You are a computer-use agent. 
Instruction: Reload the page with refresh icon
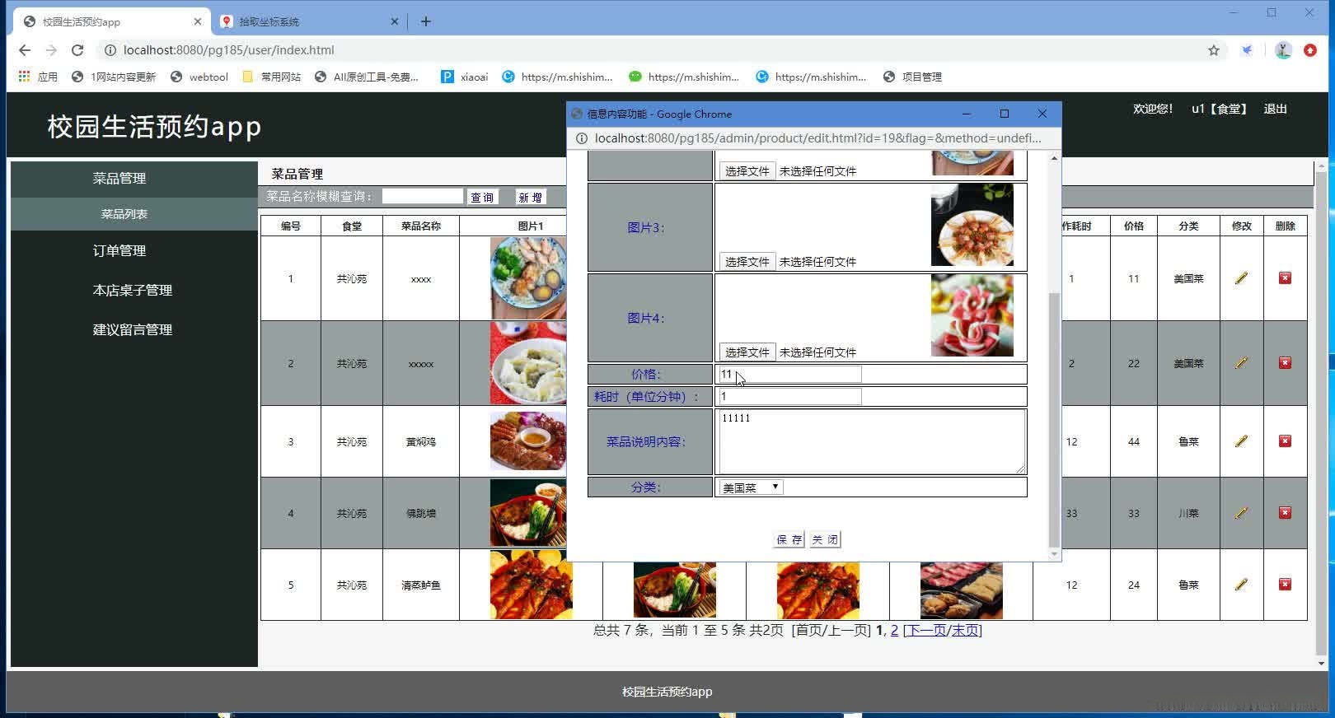77,50
